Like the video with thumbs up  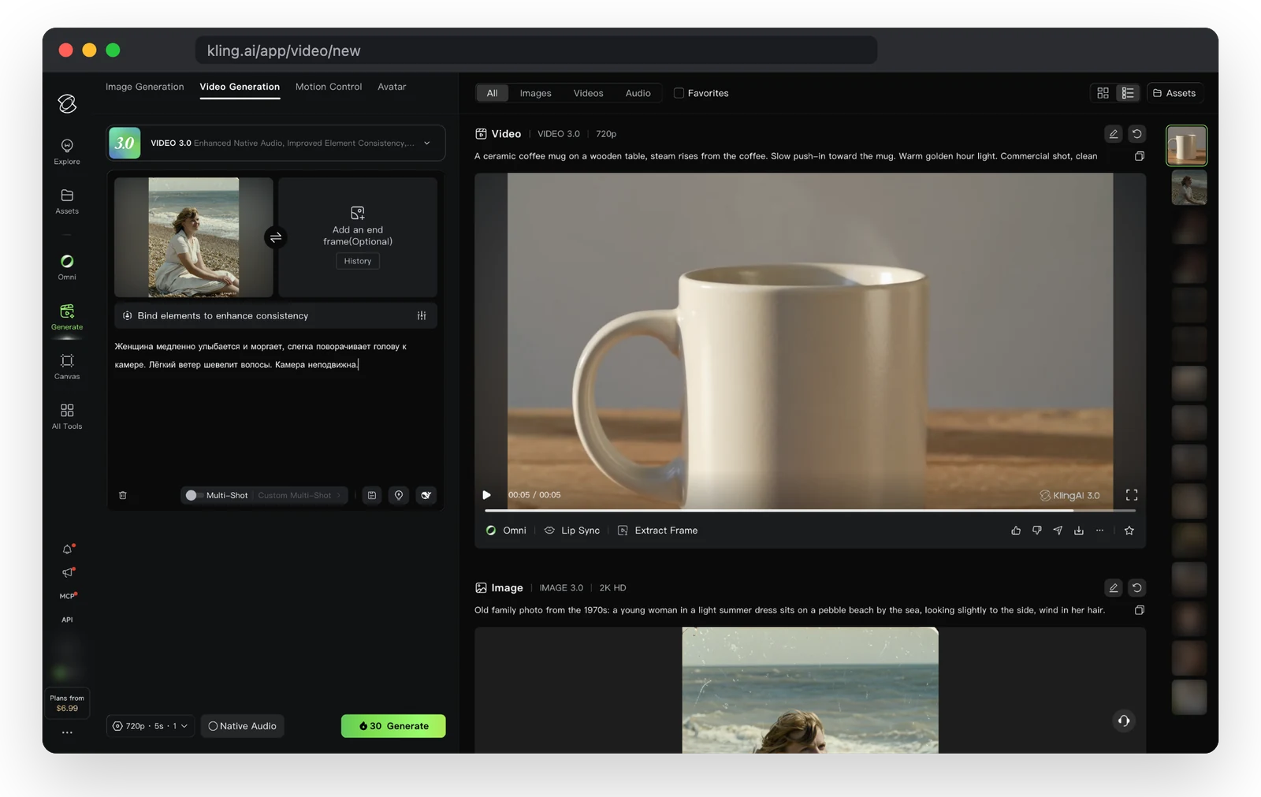pos(1016,531)
